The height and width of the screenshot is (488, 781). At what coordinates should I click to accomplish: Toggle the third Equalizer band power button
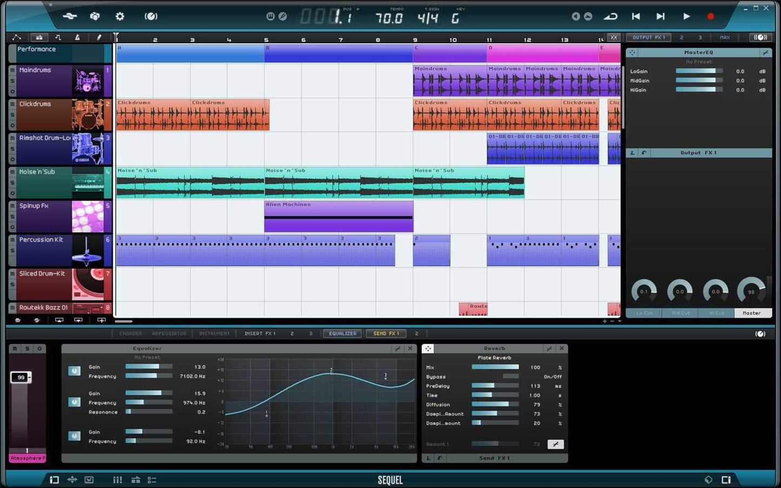pyautogui.click(x=75, y=436)
